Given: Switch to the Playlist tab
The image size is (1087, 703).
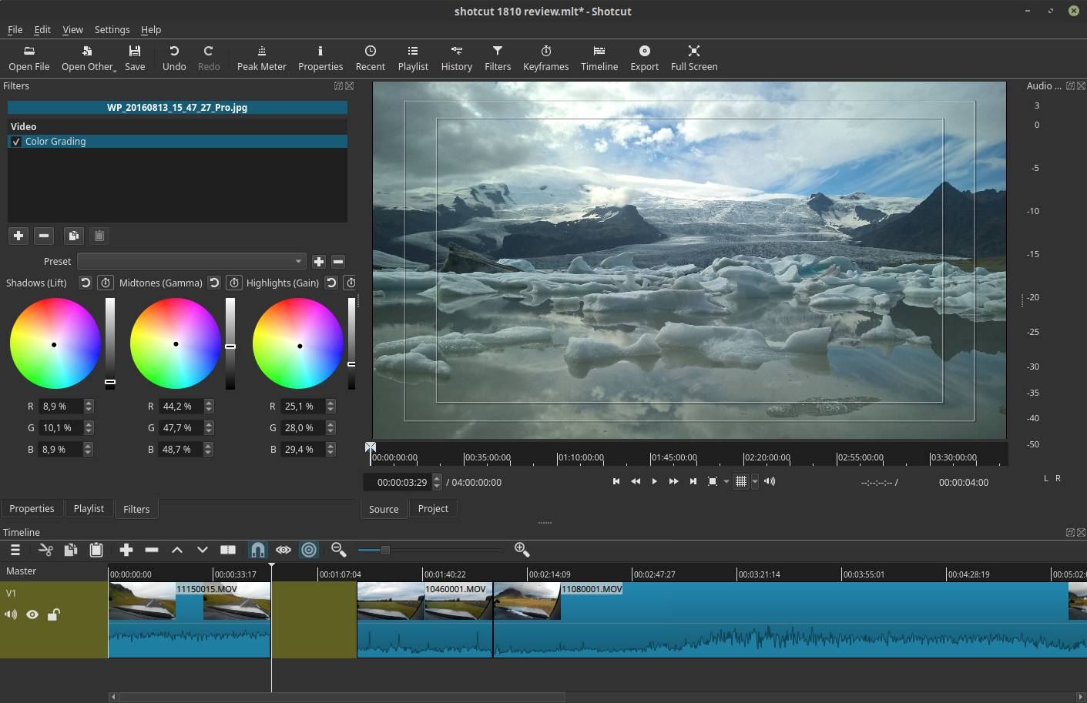Looking at the screenshot, I should click(89, 509).
